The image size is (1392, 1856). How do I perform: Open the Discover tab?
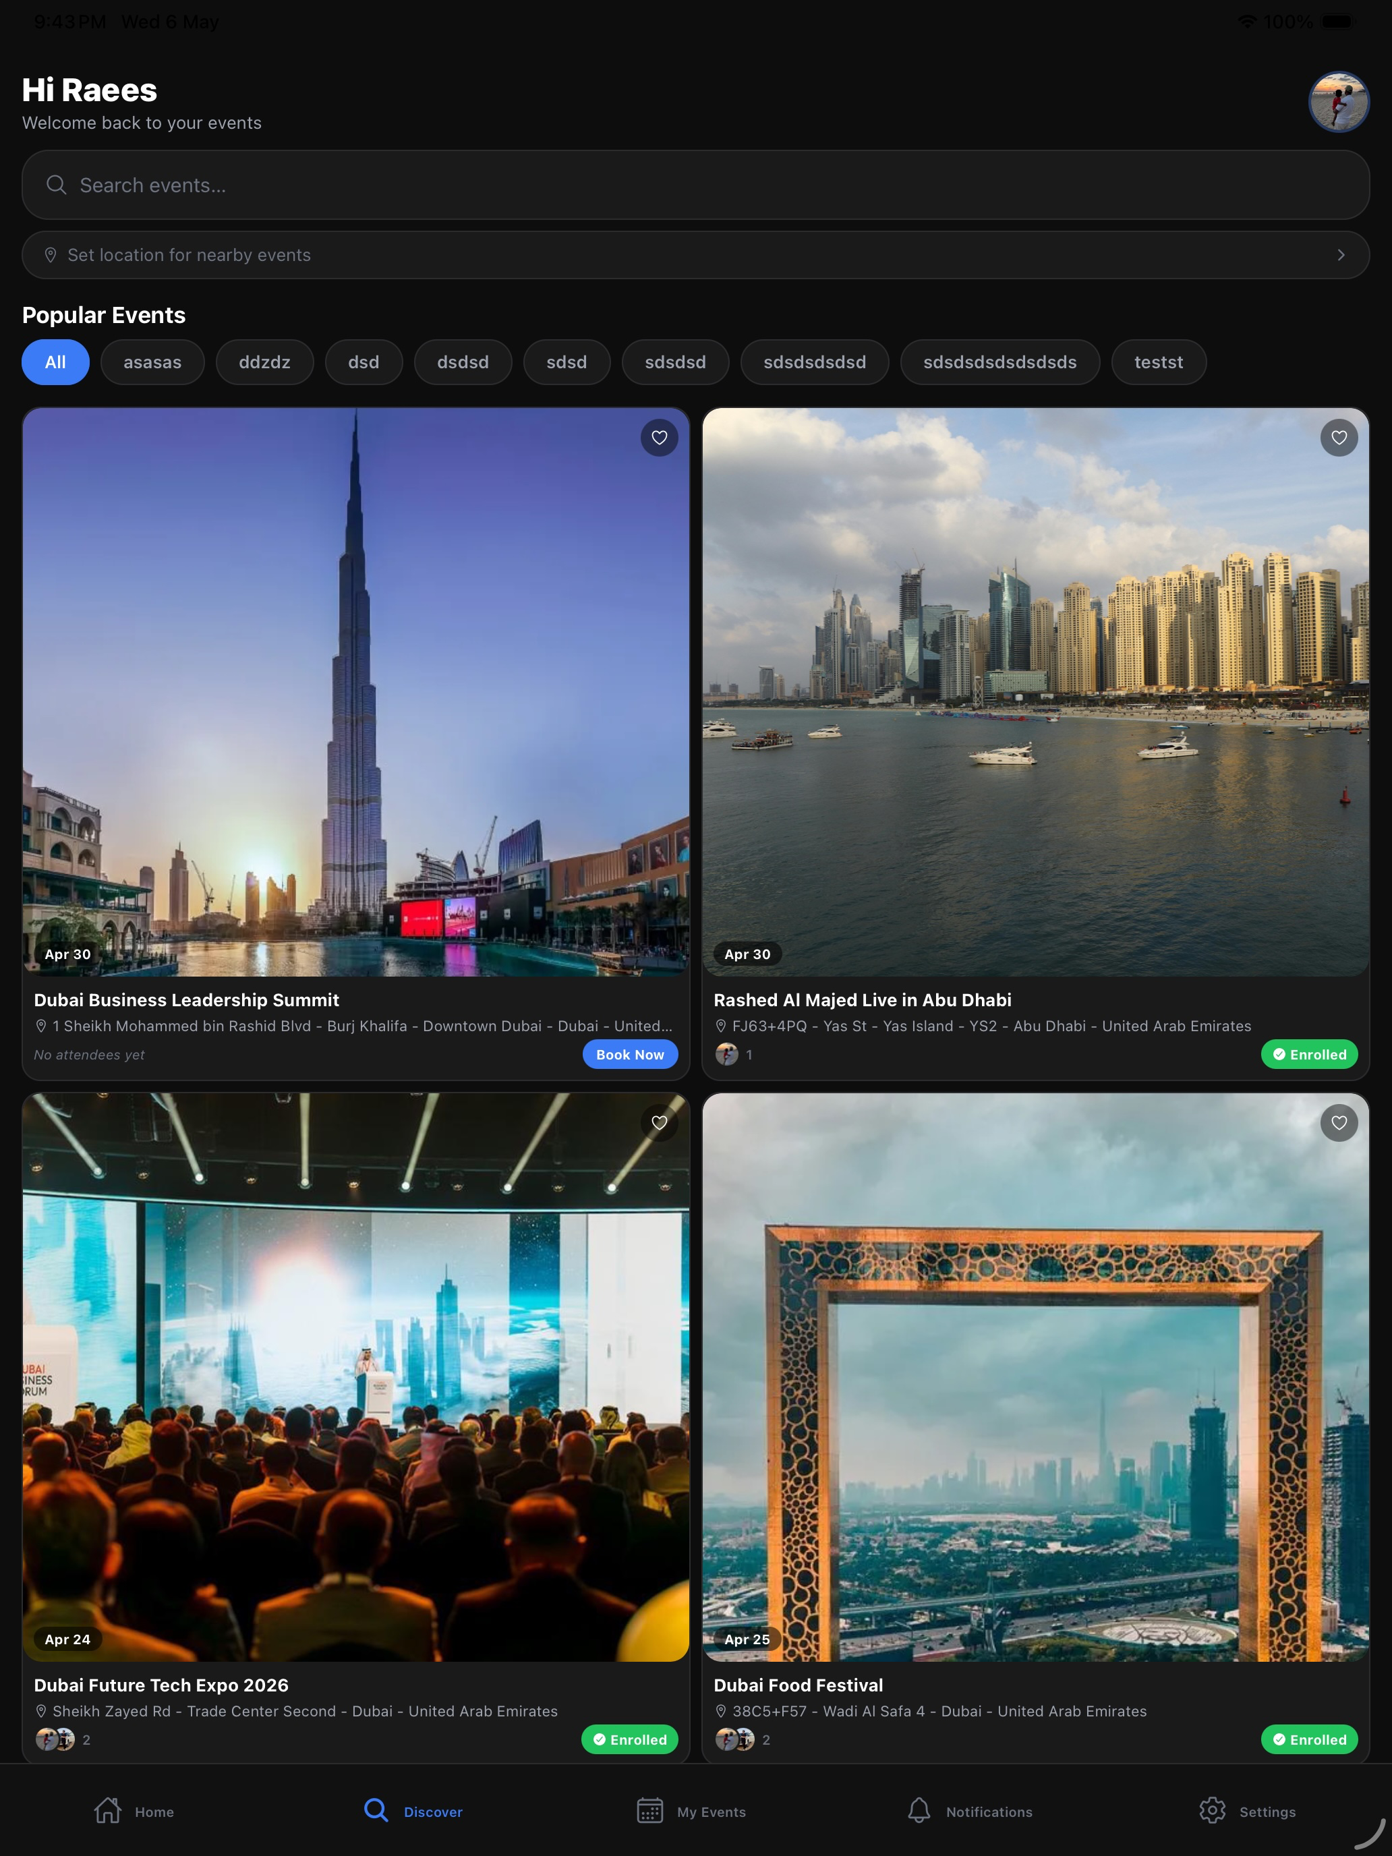[413, 1811]
